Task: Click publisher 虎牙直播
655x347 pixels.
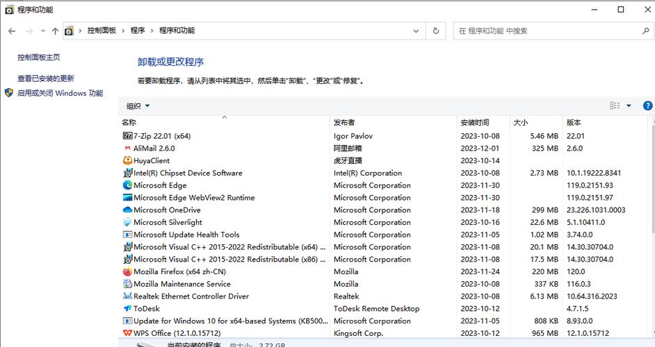Action: click(348, 160)
